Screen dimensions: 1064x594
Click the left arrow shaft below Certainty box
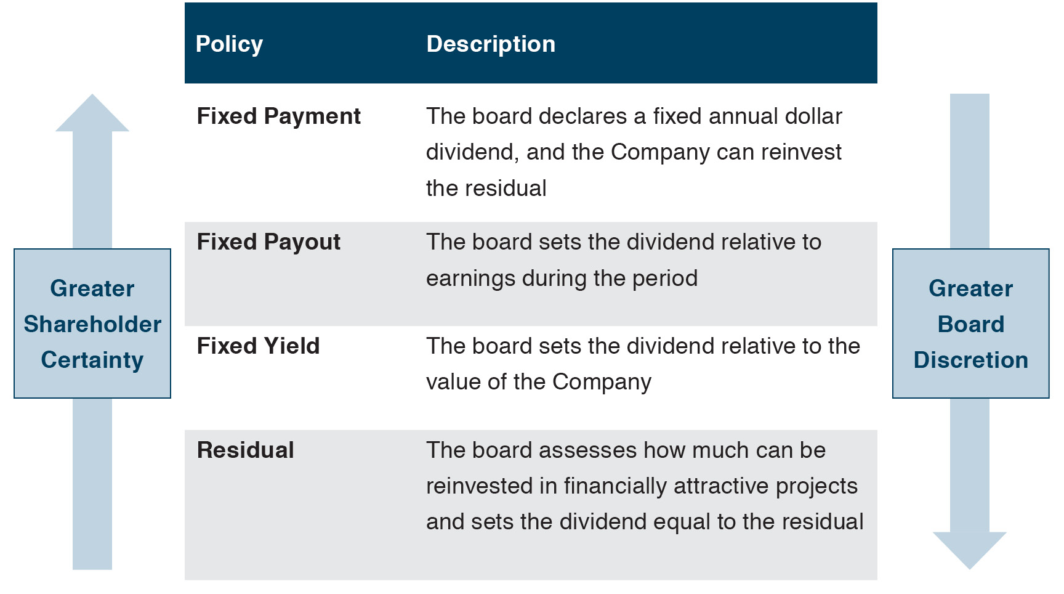tap(92, 484)
